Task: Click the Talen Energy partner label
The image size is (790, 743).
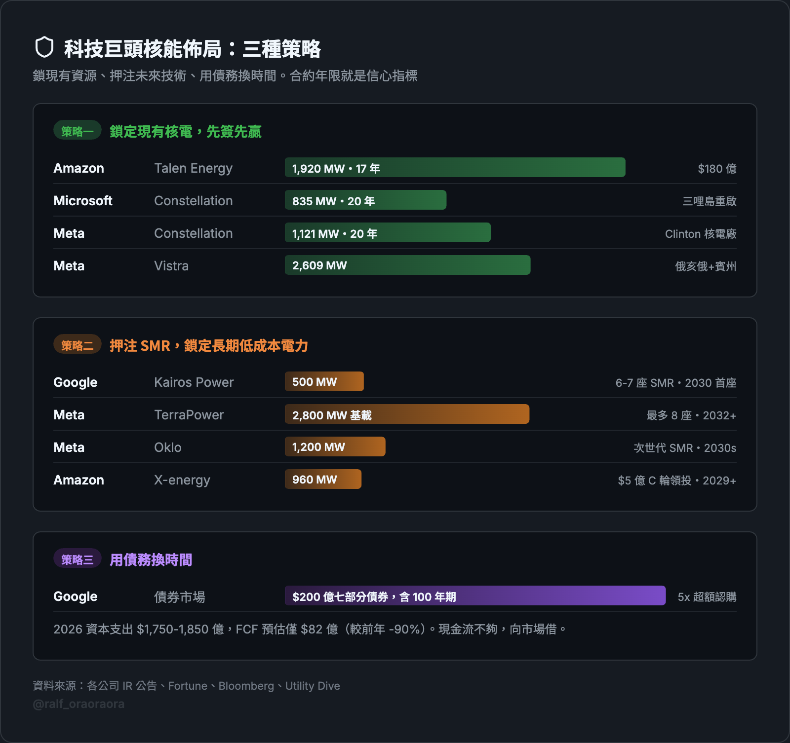Action: tap(193, 168)
